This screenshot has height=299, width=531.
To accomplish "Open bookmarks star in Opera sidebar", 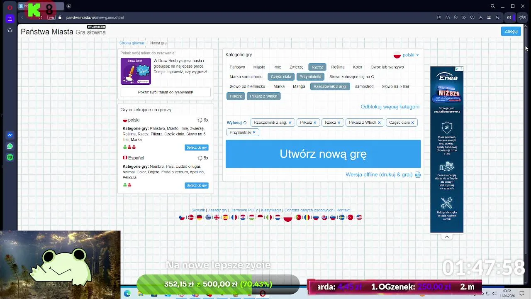I will point(10,30).
